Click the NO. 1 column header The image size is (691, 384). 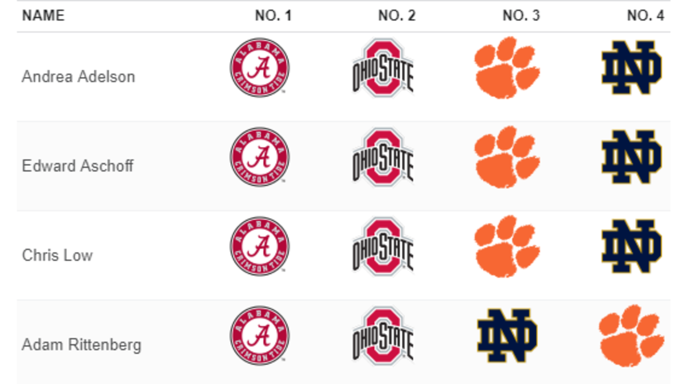274,16
